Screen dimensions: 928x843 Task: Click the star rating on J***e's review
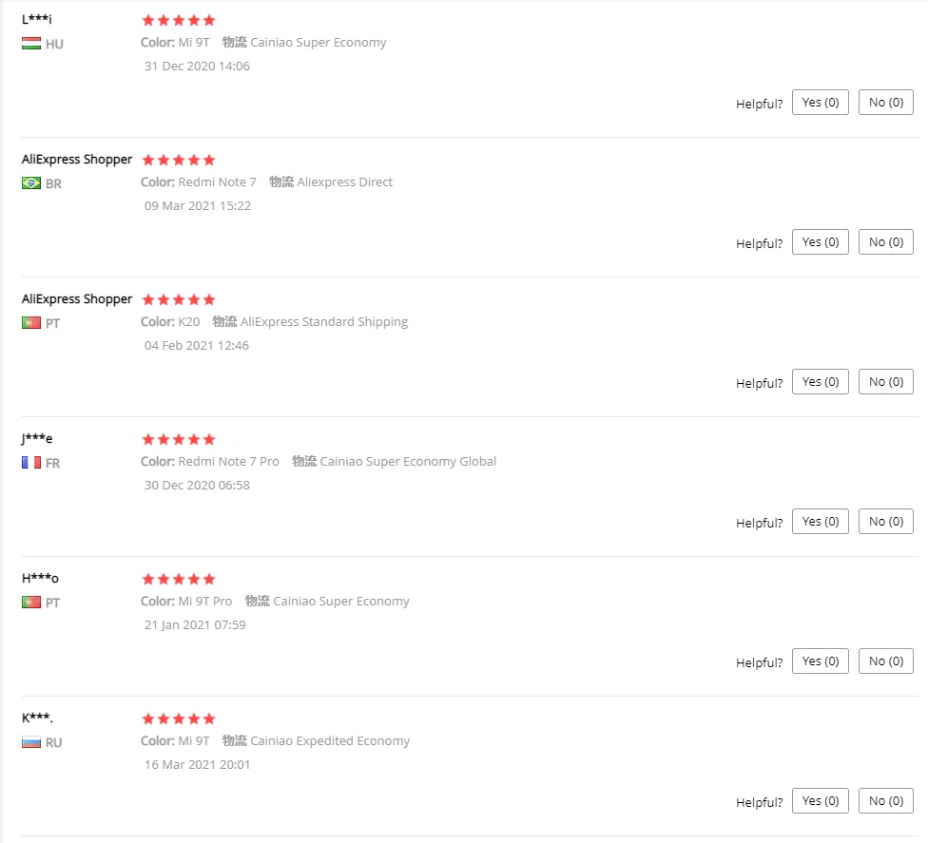[179, 439]
